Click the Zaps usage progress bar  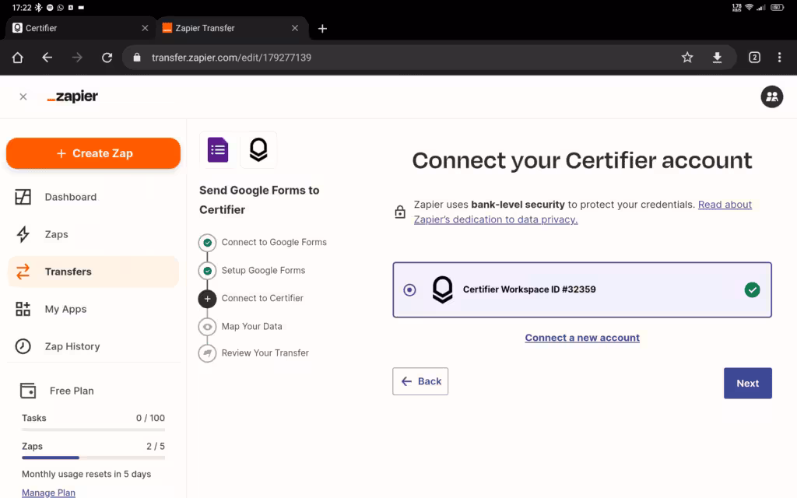(x=93, y=458)
